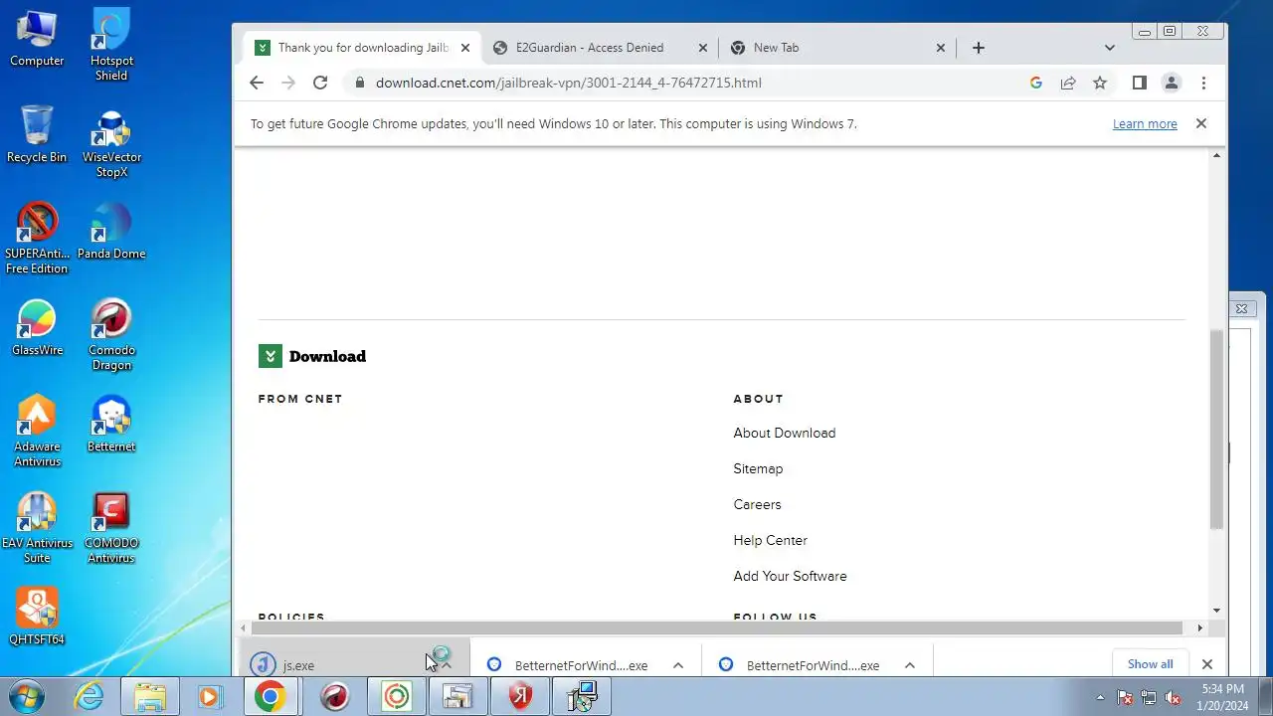Close the Thank you for downloading tab
This screenshot has height=716, width=1273.
coord(465,48)
